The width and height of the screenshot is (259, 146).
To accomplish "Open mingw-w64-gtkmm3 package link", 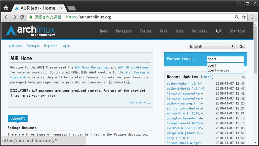I will pos(186,133).
